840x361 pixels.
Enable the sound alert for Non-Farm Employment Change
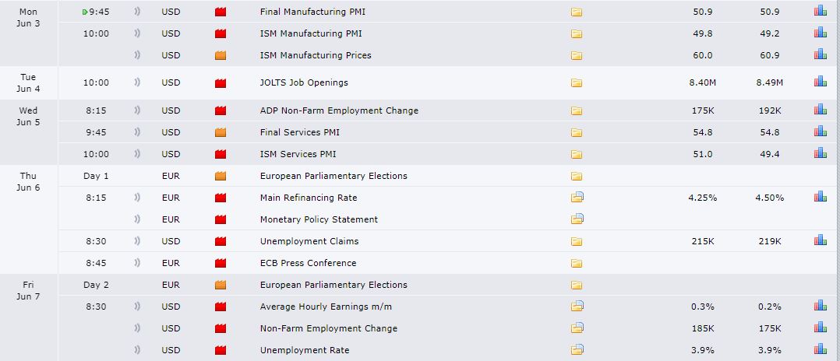click(x=137, y=328)
